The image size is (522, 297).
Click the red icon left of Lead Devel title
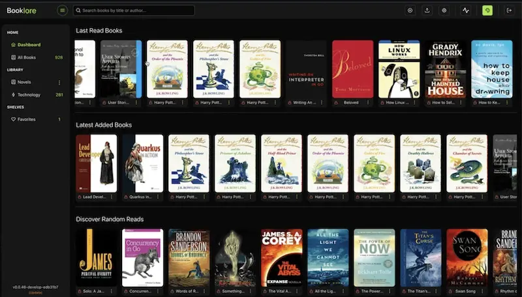[80, 197]
